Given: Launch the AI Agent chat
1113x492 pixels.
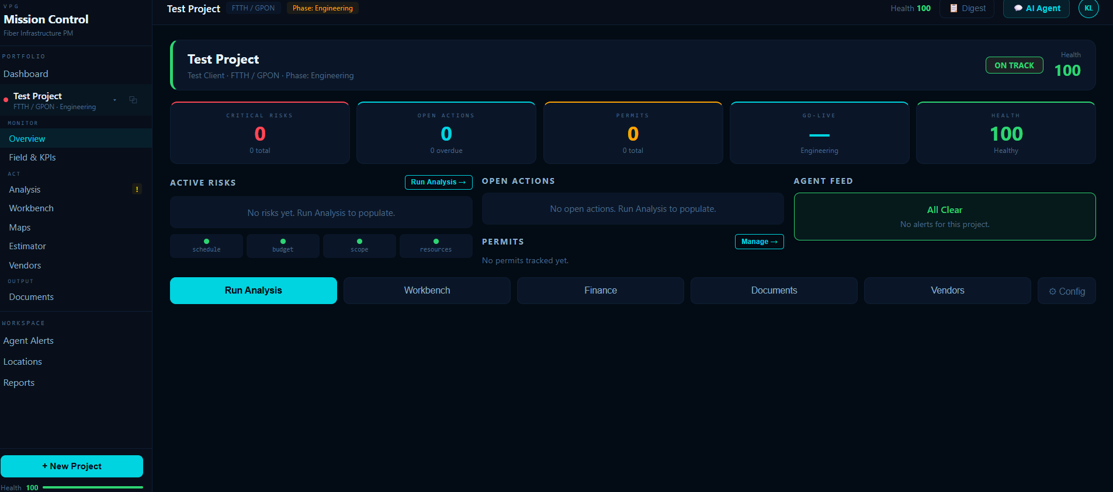Looking at the screenshot, I should pos(1036,8).
